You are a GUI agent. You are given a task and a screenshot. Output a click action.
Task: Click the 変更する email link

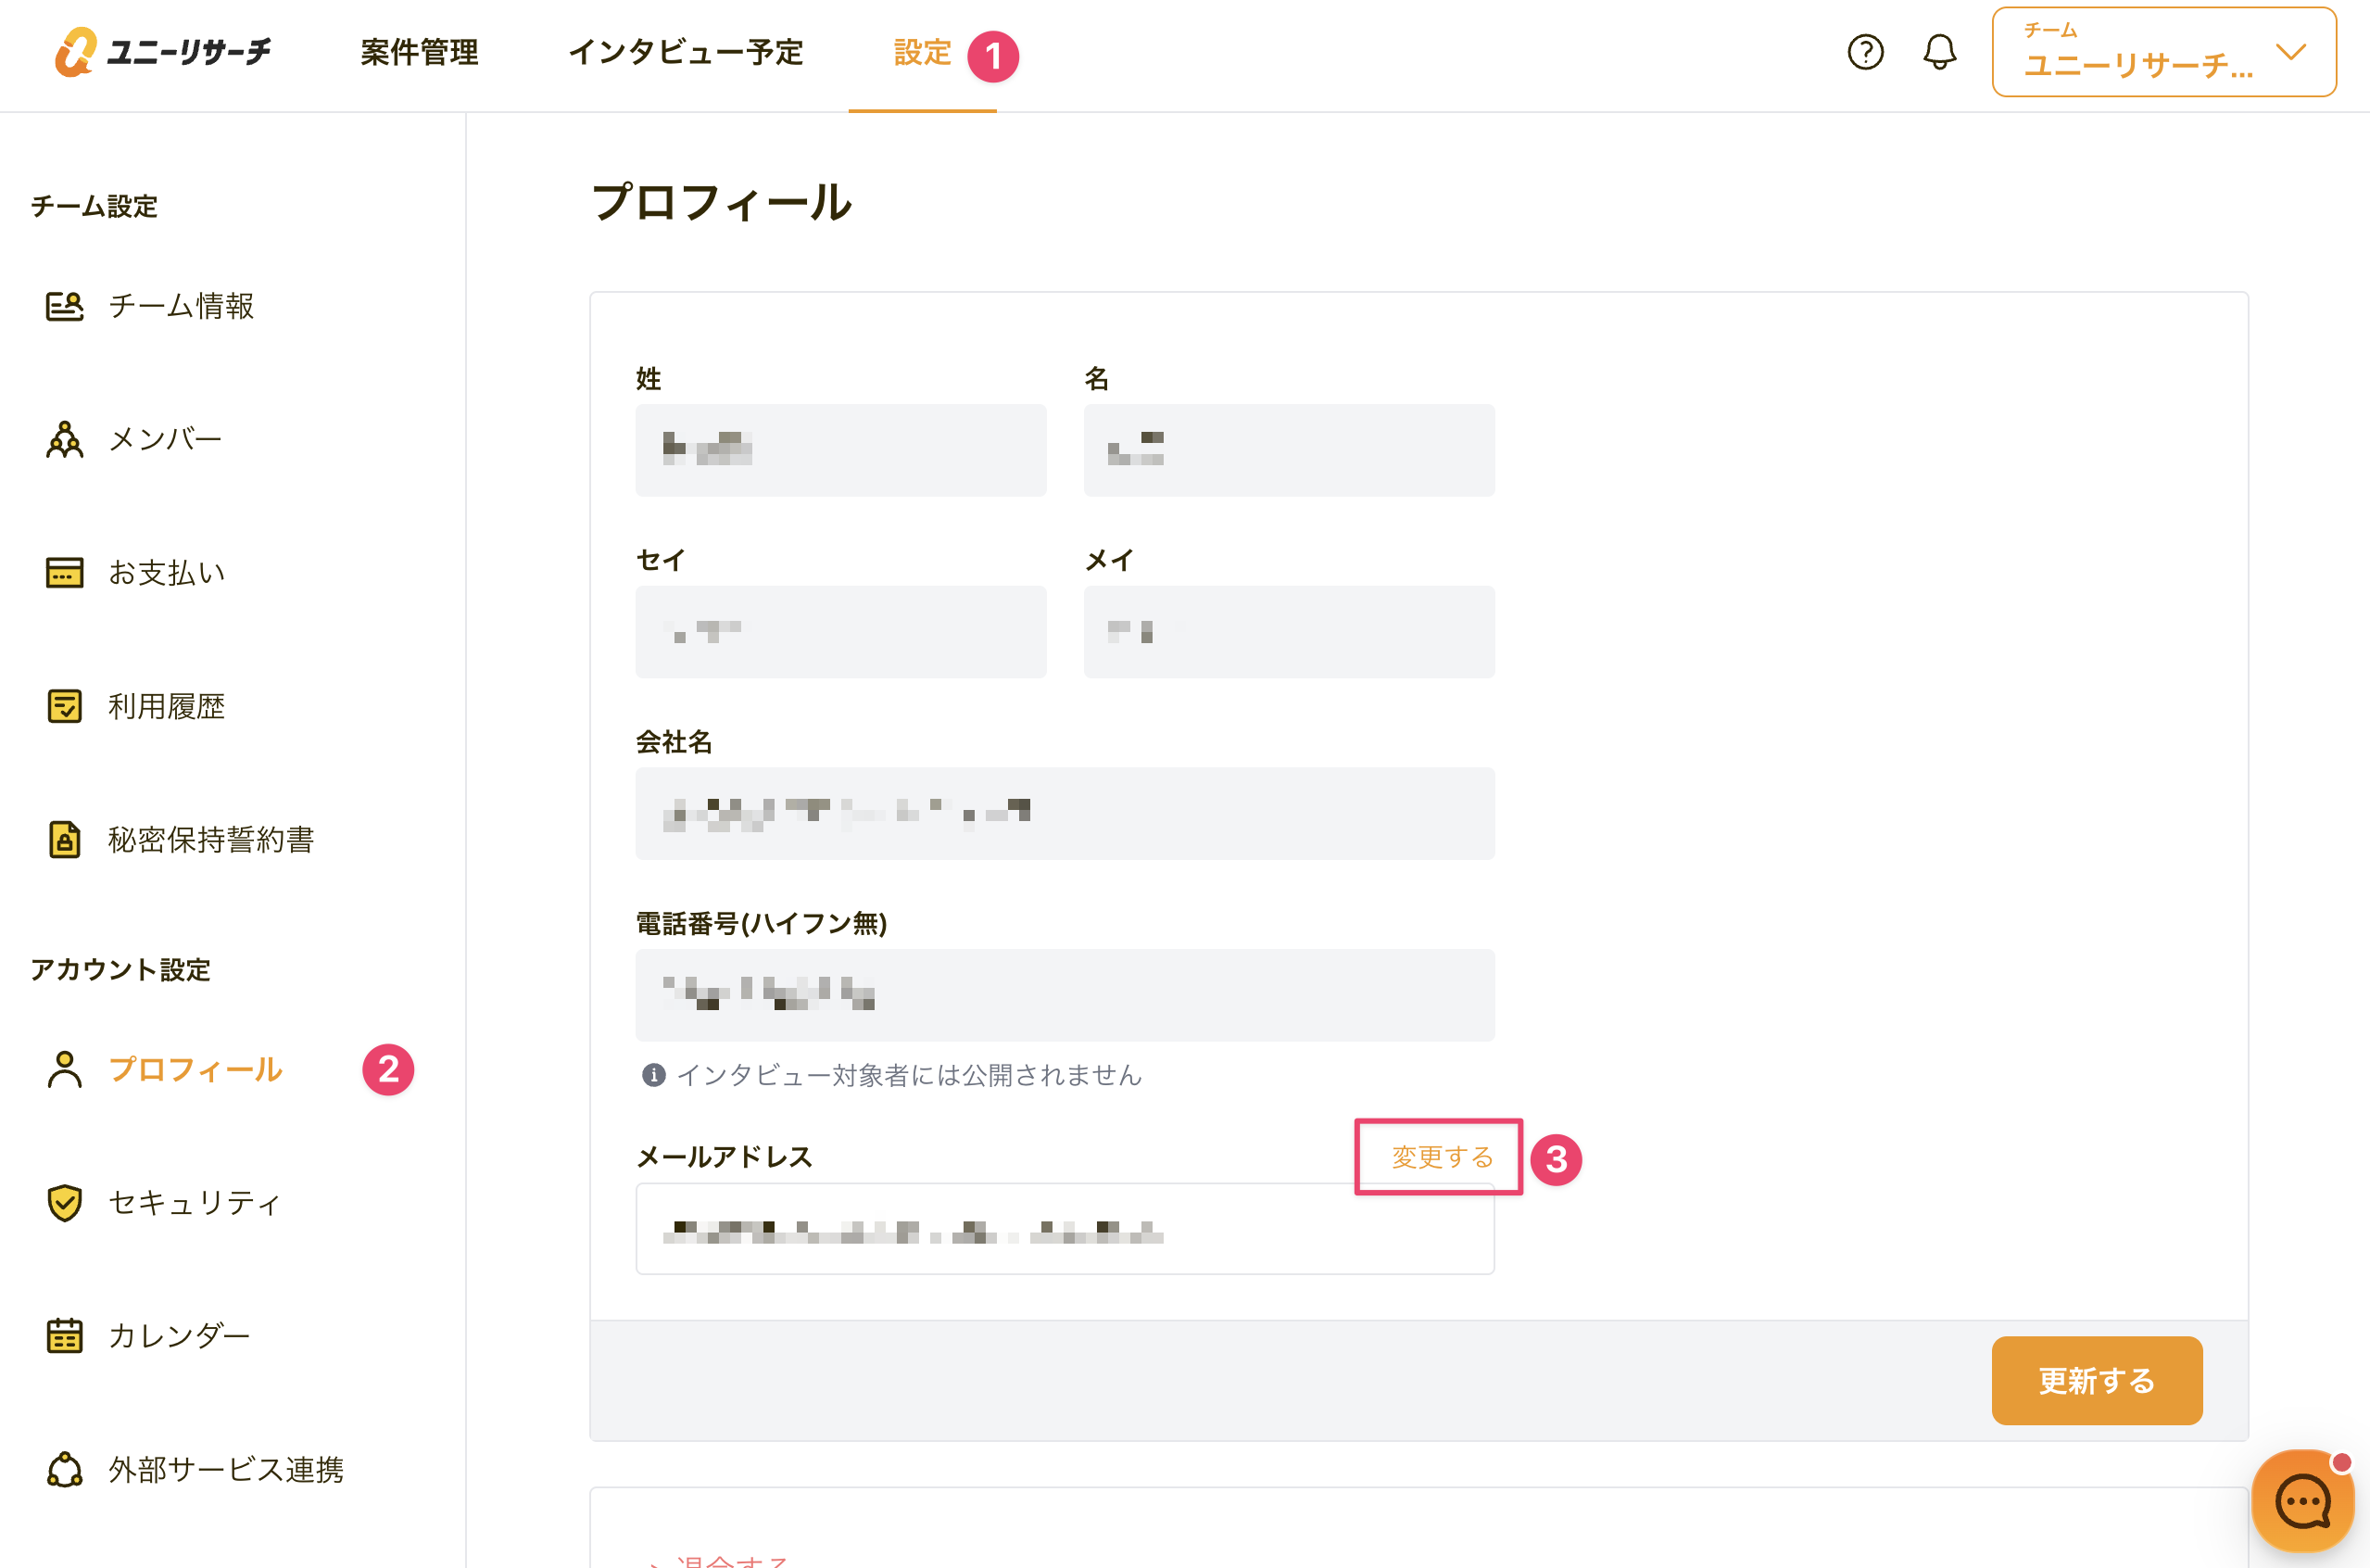point(1442,1157)
